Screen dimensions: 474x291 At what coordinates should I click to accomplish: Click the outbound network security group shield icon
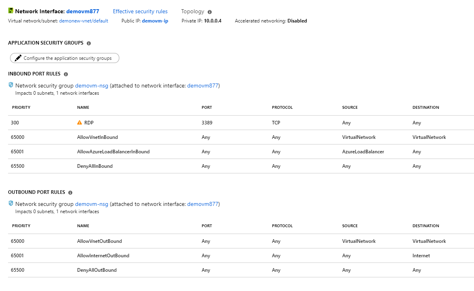[x=11, y=203]
